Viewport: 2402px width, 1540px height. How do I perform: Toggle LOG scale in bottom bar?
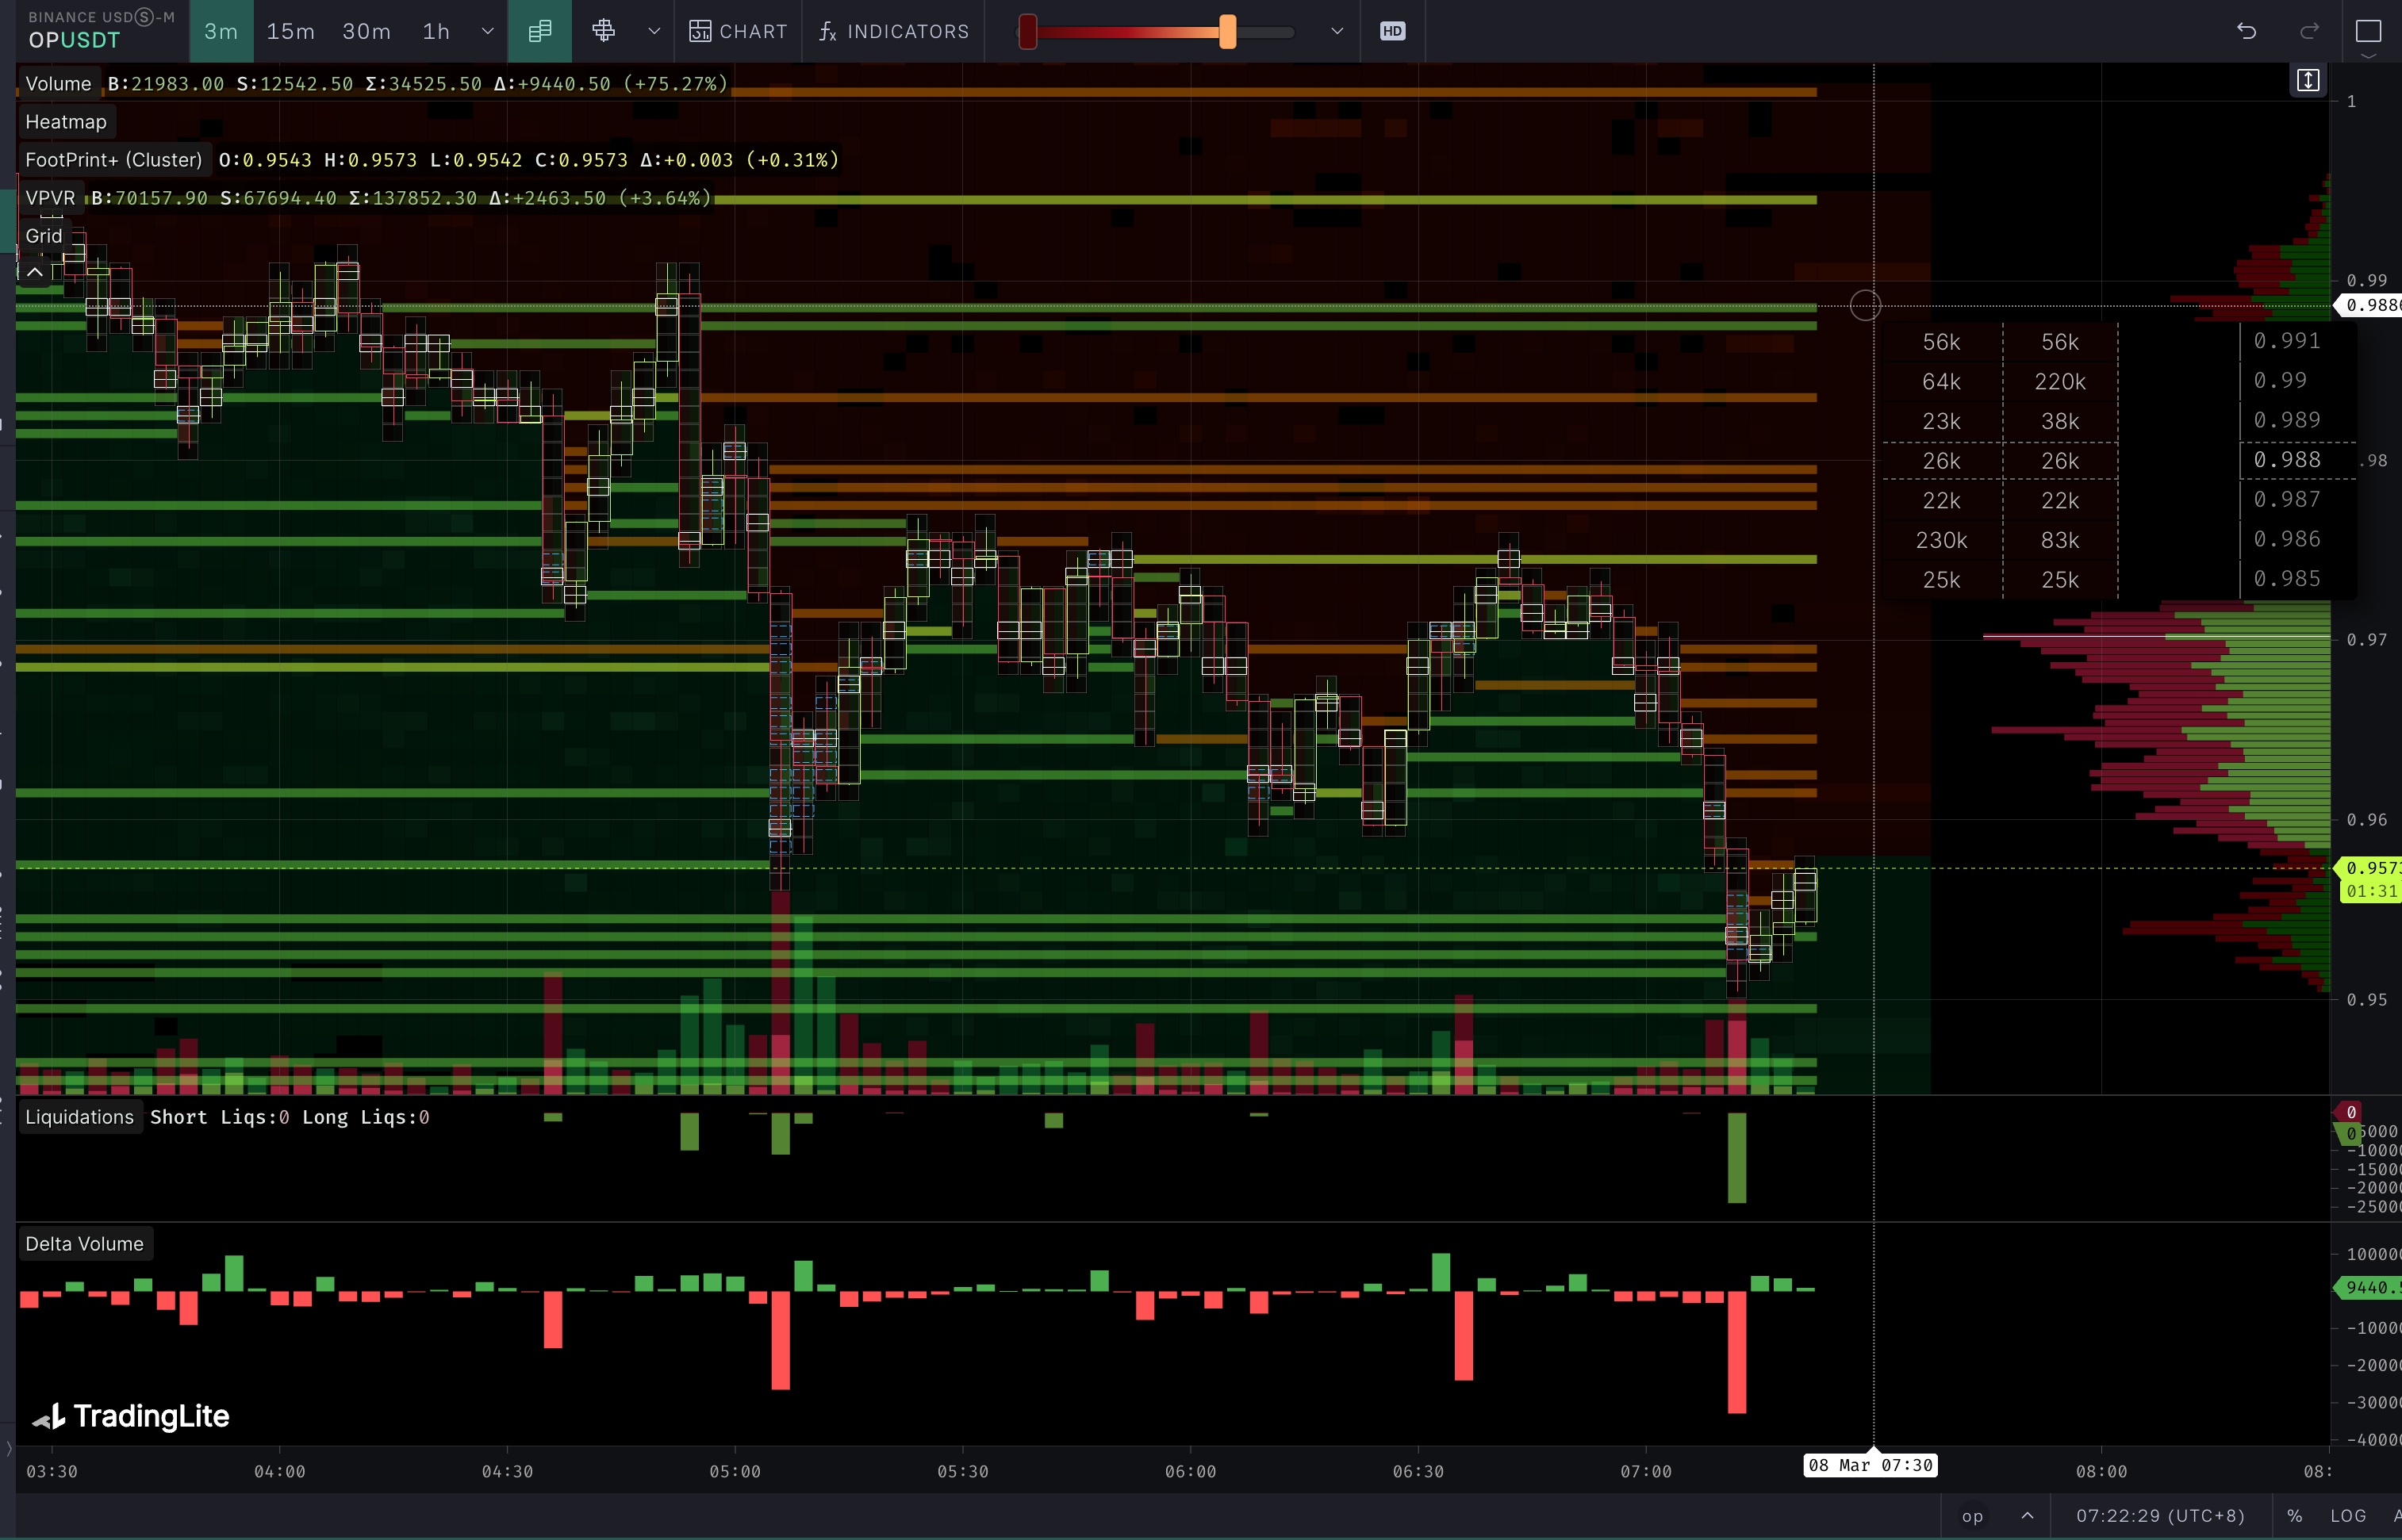click(x=2347, y=1516)
